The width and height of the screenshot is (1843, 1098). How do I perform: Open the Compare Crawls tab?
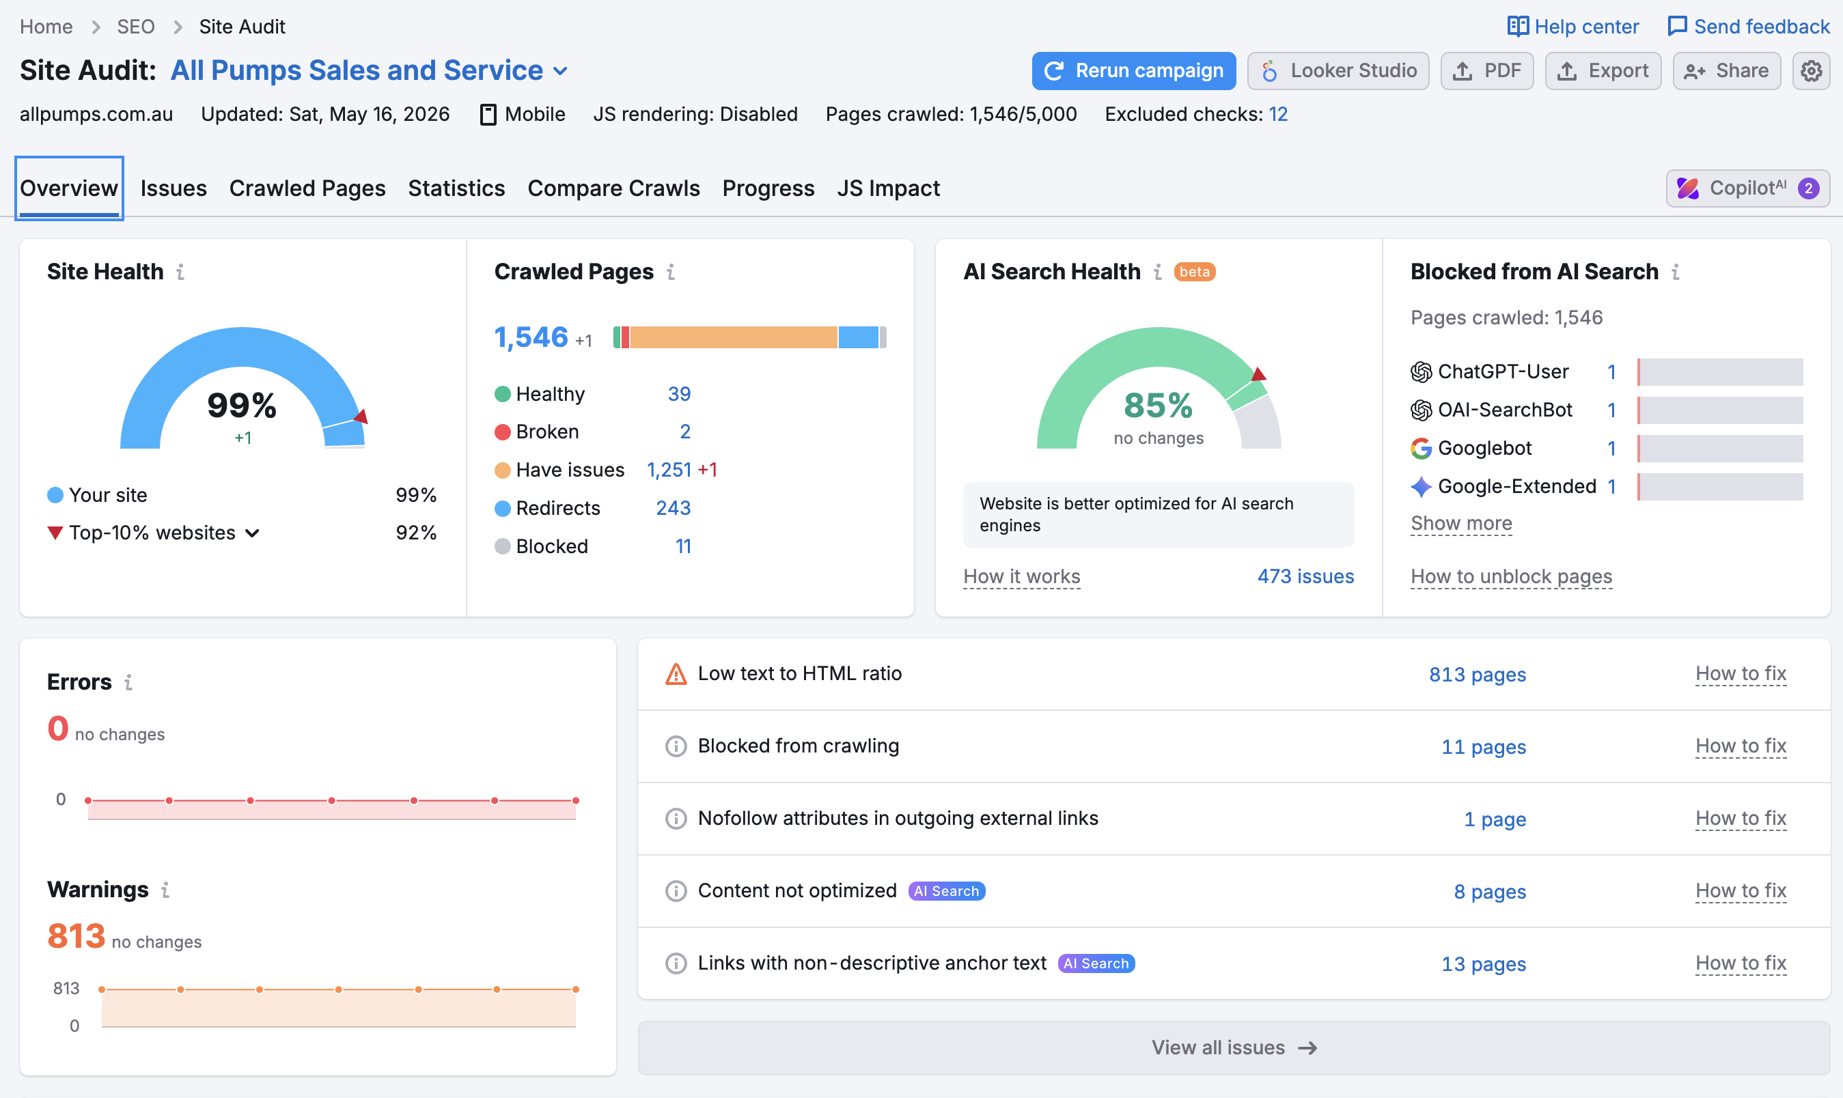tap(613, 188)
